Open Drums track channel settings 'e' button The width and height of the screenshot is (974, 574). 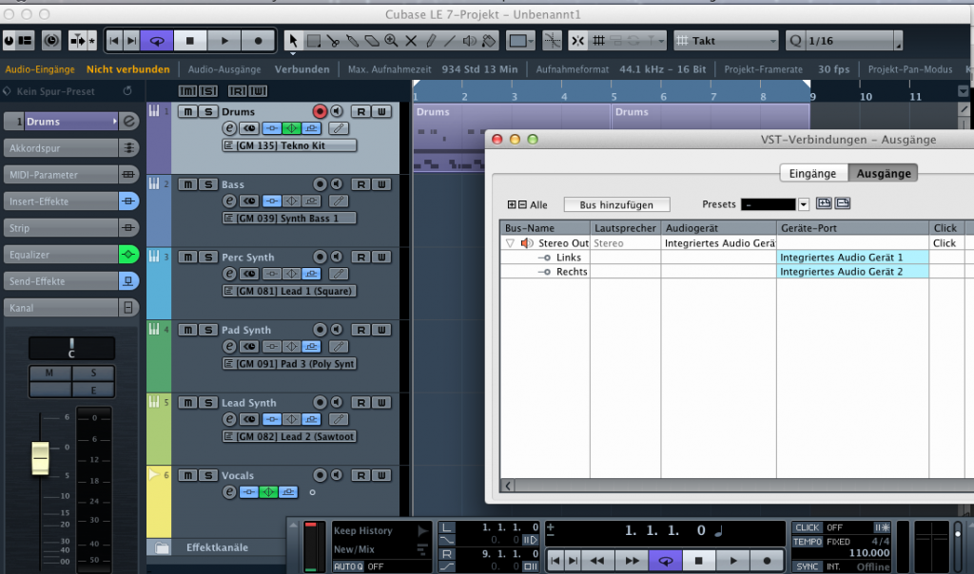pyautogui.click(x=229, y=128)
